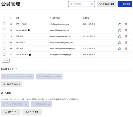Image resolution: width=133 pixels, height=117 pixels.
Task: Click 検索結果にメール button
Action: 42,104
